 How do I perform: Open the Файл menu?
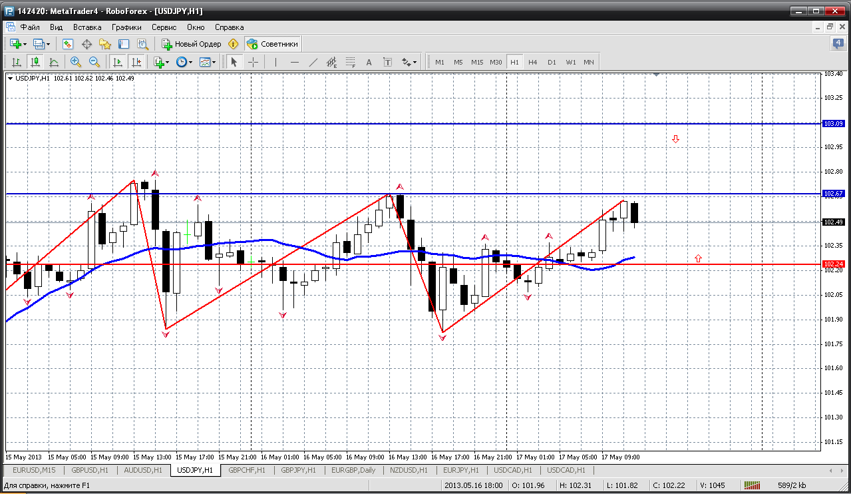click(x=30, y=27)
